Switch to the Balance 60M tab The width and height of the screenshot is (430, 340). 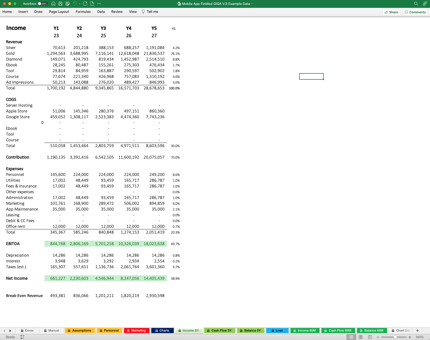[372, 331]
